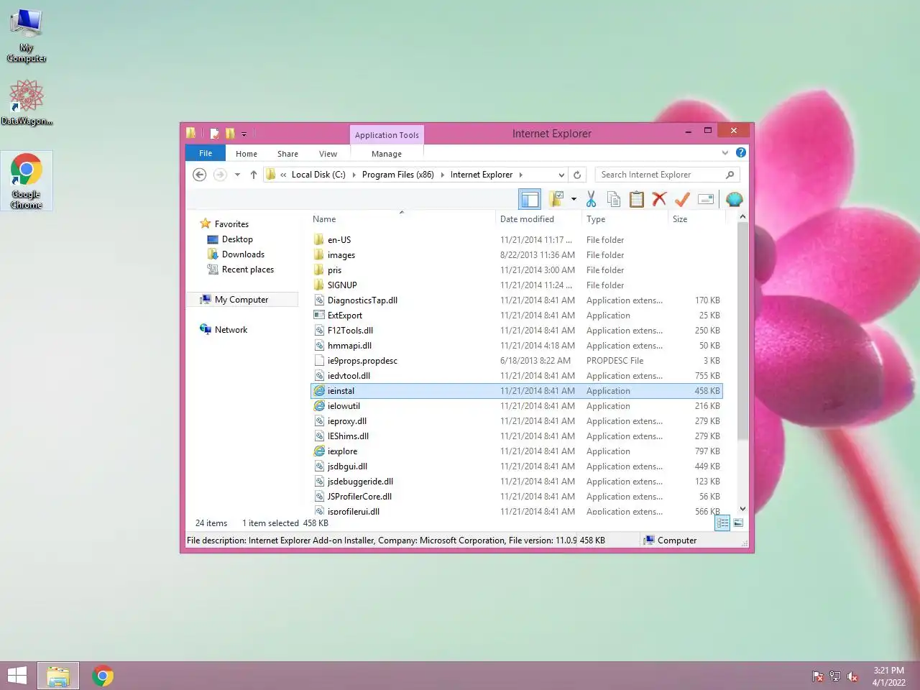Go up one folder level
The width and height of the screenshot is (920, 690).
pyautogui.click(x=254, y=175)
